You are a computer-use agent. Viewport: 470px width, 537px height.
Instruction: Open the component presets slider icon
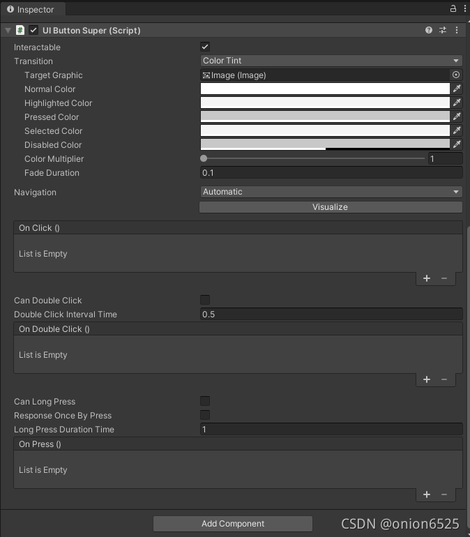pyautogui.click(x=443, y=30)
